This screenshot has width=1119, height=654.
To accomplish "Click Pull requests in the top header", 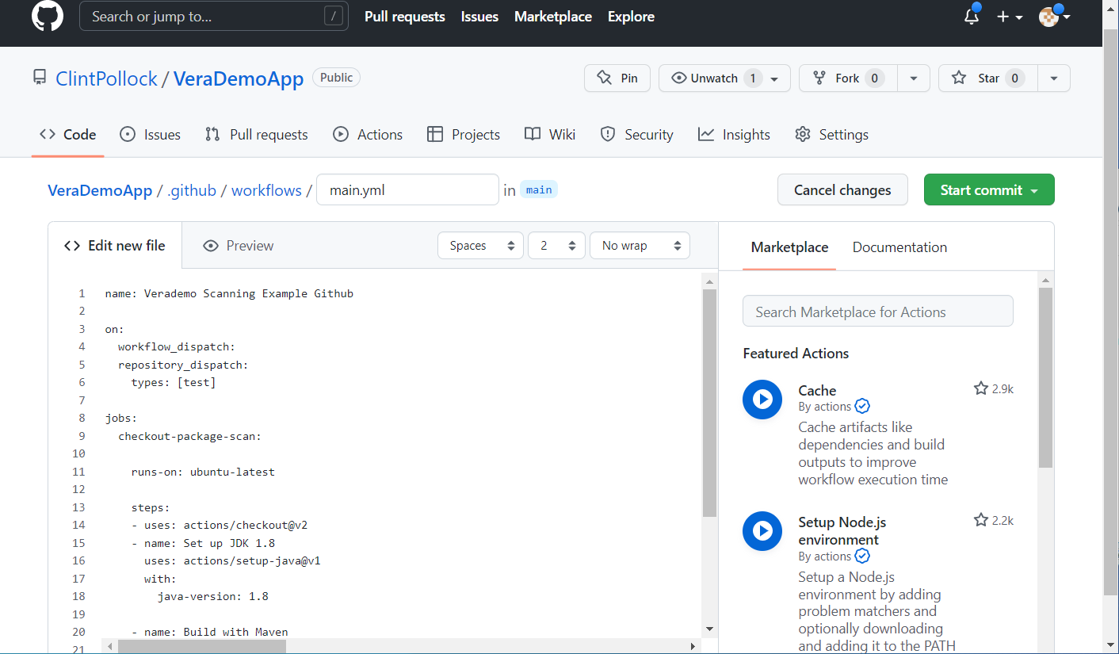I will 405,17.
